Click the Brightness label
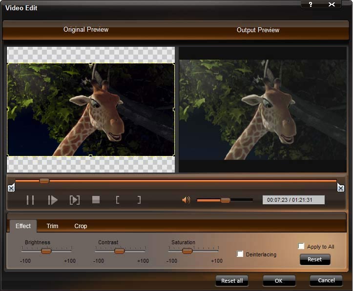 tap(38, 242)
